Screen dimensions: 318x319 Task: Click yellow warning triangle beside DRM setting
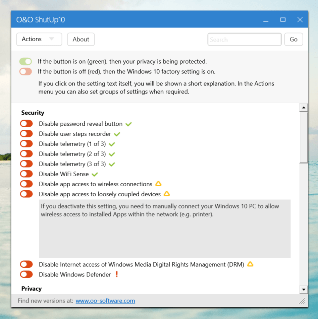pos(250,264)
